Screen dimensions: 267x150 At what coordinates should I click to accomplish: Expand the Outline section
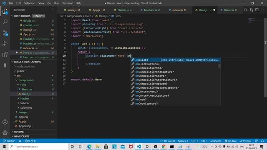[19, 132]
